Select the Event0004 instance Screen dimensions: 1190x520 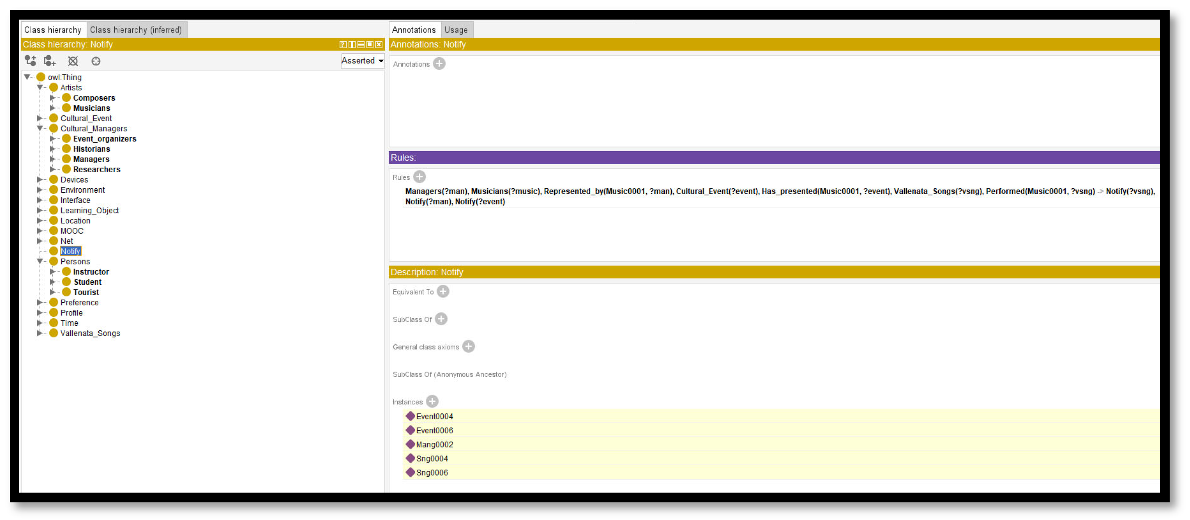pos(434,416)
